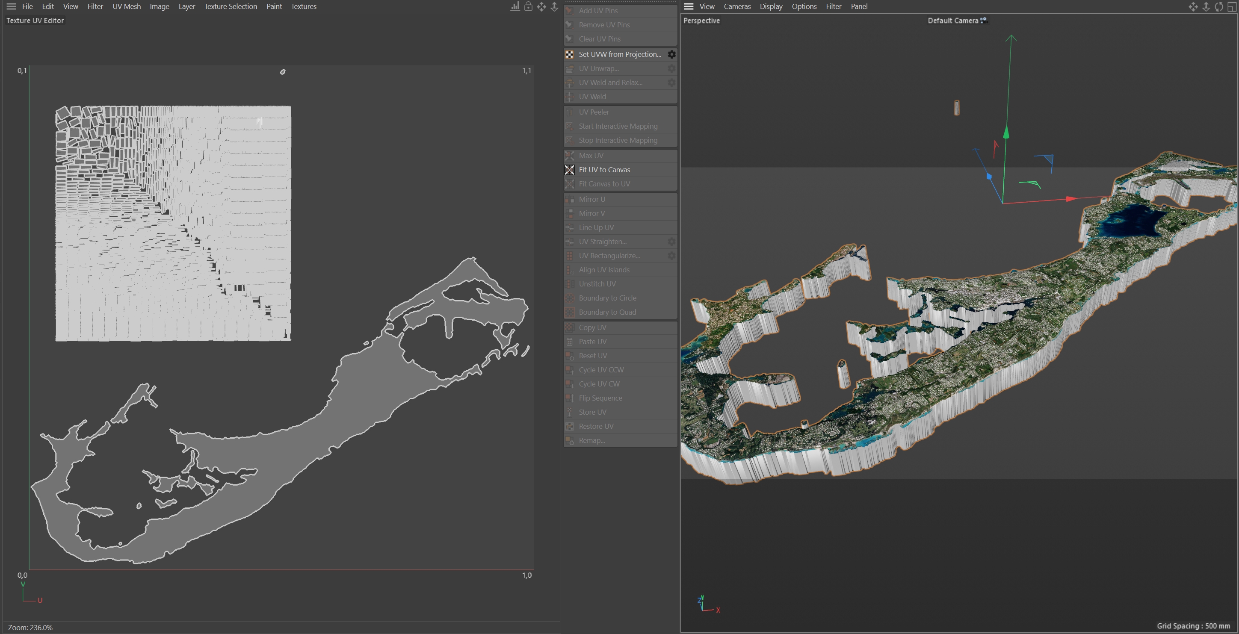The height and width of the screenshot is (634, 1239).
Task: Open the Texture Selection menu
Action: 231,6
